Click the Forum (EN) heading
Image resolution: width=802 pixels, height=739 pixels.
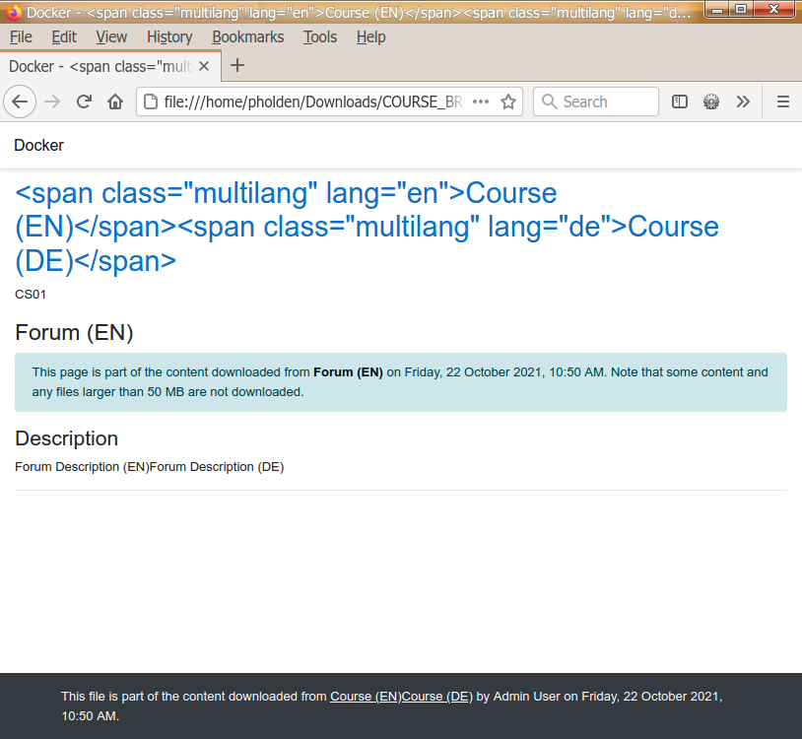click(x=74, y=332)
